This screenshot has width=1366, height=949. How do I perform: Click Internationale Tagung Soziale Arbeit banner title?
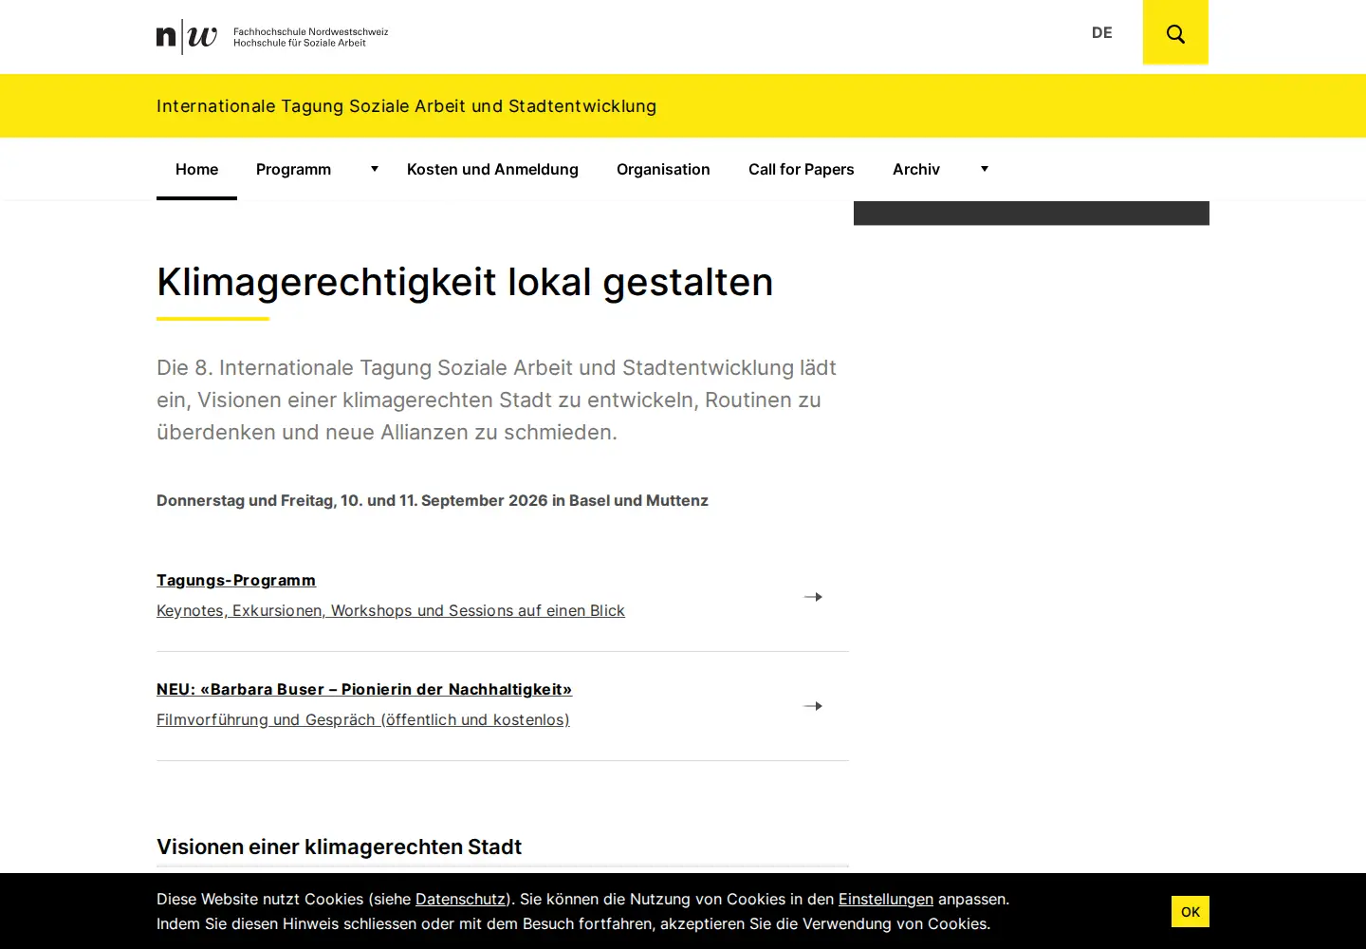[406, 106]
